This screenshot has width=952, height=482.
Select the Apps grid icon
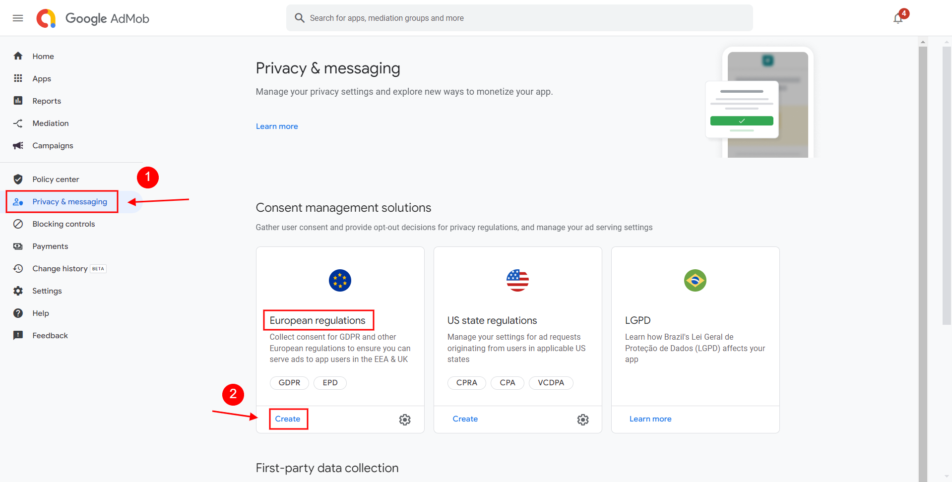point(18,78)
